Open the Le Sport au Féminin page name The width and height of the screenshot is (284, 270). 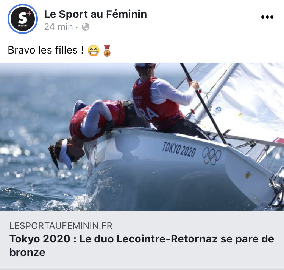coord(95,14)
